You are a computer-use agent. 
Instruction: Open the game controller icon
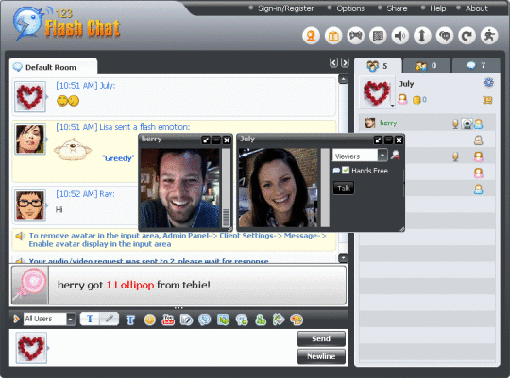coord(355,36)
